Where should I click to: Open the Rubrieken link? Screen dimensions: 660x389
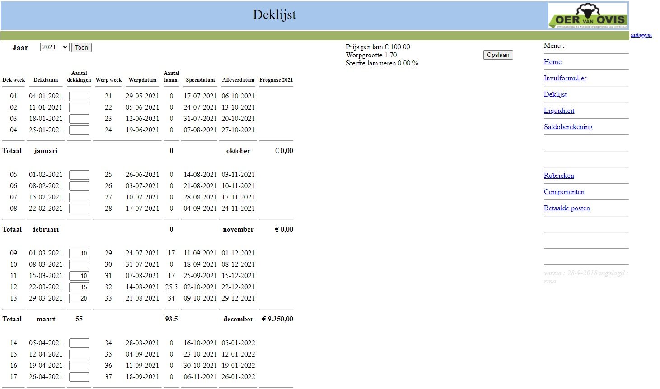(x=559, y=176)
